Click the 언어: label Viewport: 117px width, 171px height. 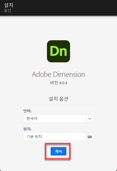coord(27,111)
